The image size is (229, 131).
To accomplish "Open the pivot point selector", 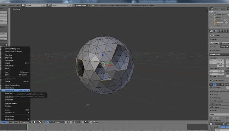I will tap(41, 122).
